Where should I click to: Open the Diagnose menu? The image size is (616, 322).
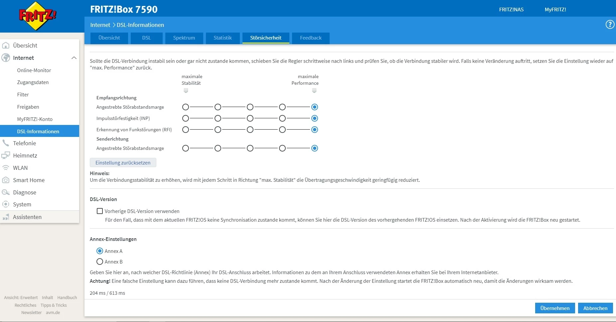[x=40, y=192]
